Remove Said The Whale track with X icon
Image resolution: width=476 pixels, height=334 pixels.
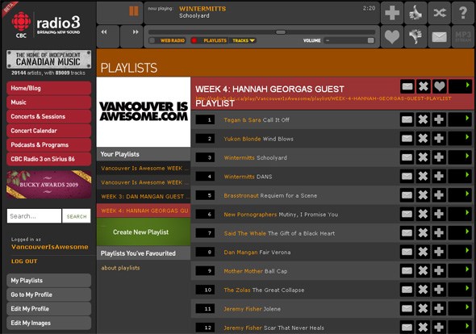click(x=424, y=233)
